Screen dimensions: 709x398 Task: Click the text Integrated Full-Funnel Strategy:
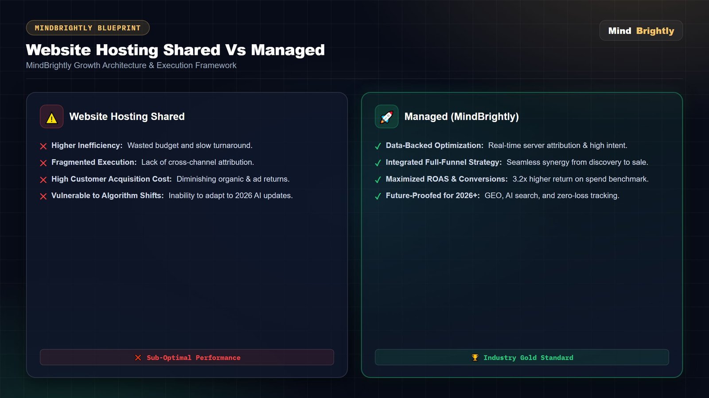pyautogui.click(x=444, y=162)
